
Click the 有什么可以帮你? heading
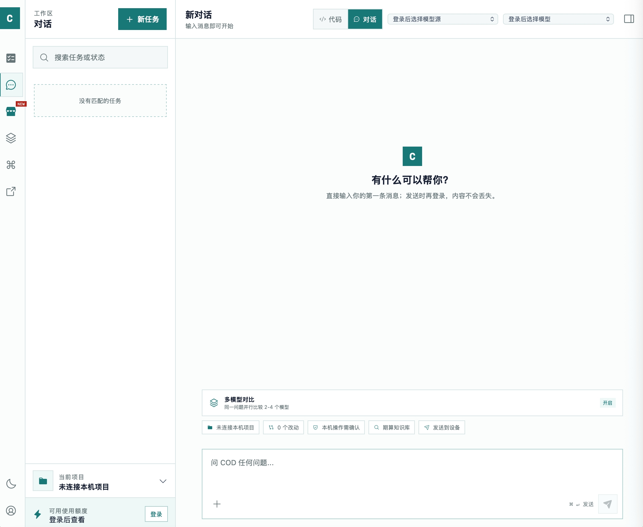coord(410,180)
